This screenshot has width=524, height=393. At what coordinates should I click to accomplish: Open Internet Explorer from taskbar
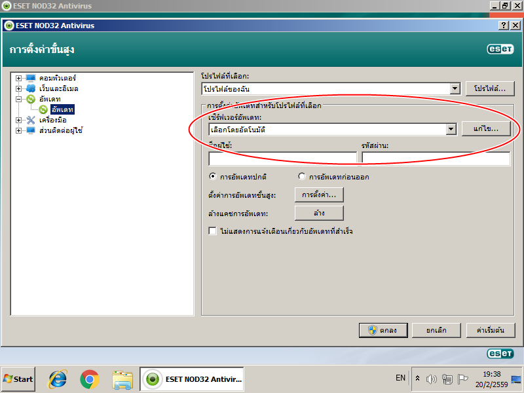tap(58, 379)
